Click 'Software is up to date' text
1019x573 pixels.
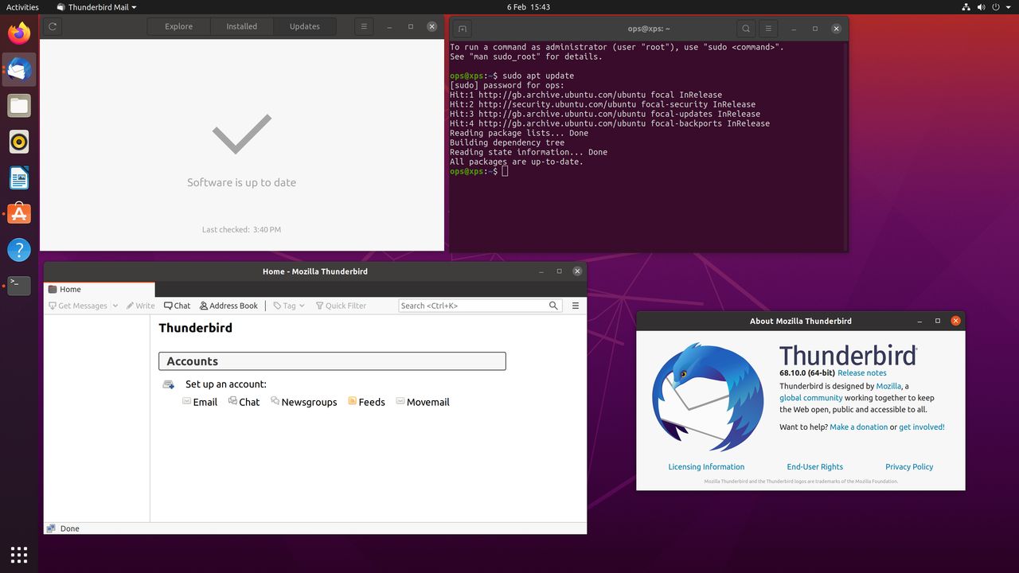pos(241,182)
